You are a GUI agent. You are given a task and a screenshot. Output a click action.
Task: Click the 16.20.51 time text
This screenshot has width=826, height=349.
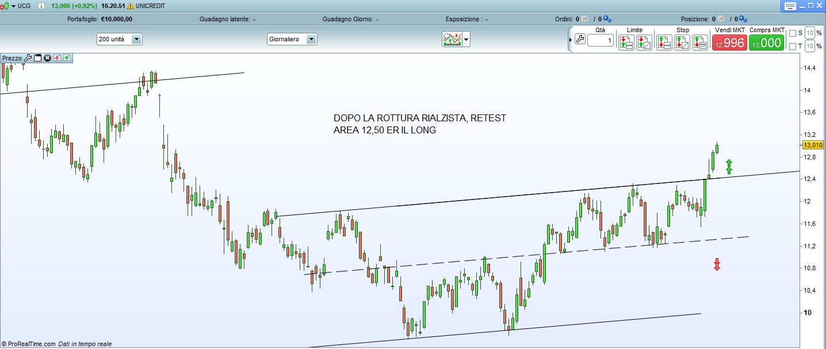114,6
